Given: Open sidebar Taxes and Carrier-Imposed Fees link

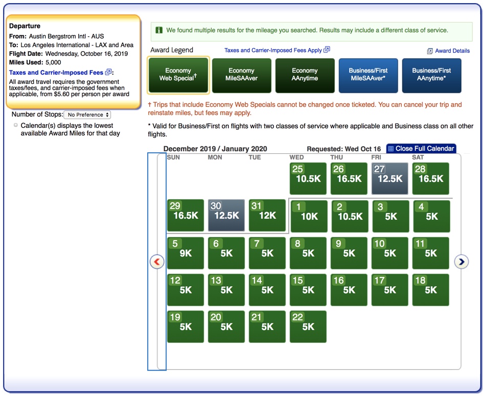Looking at the screenshot, I should [x=56, y=73].
